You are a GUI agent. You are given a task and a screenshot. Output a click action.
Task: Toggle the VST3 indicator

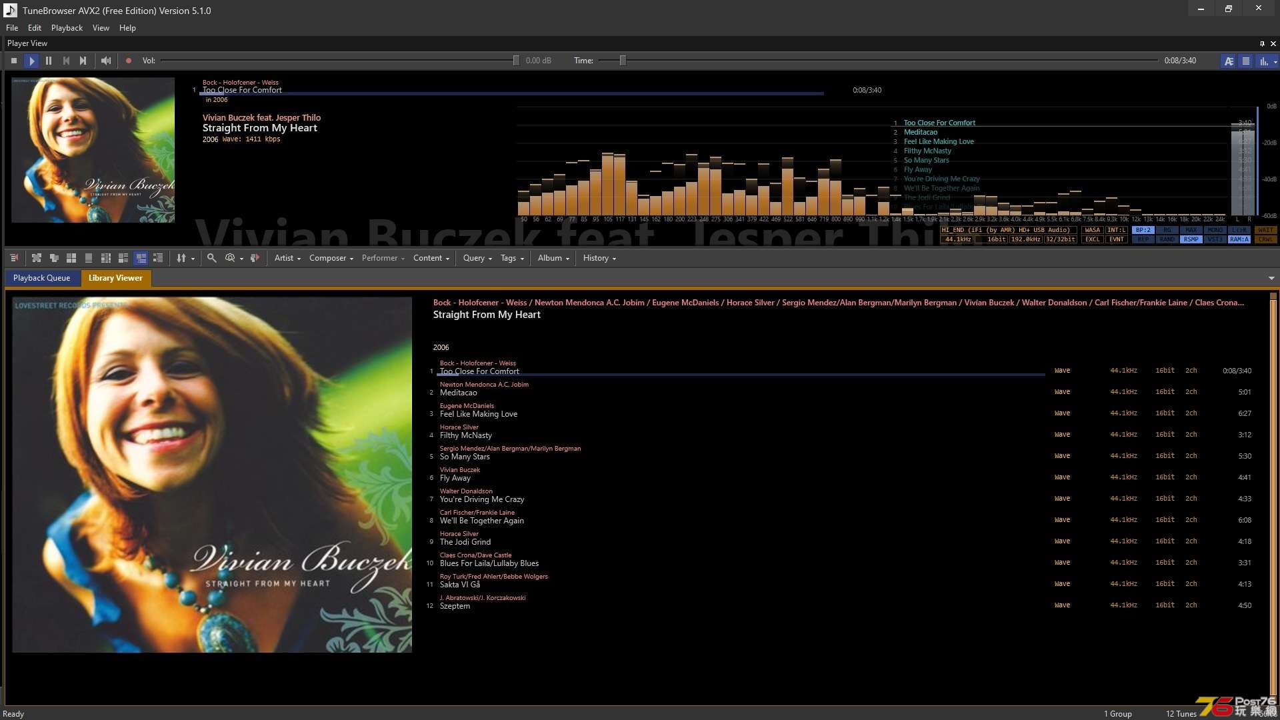(1215, 239)
